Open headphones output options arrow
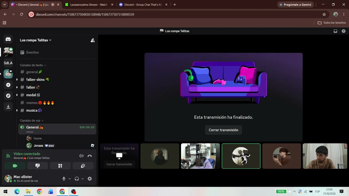 (x=82, y=179)
